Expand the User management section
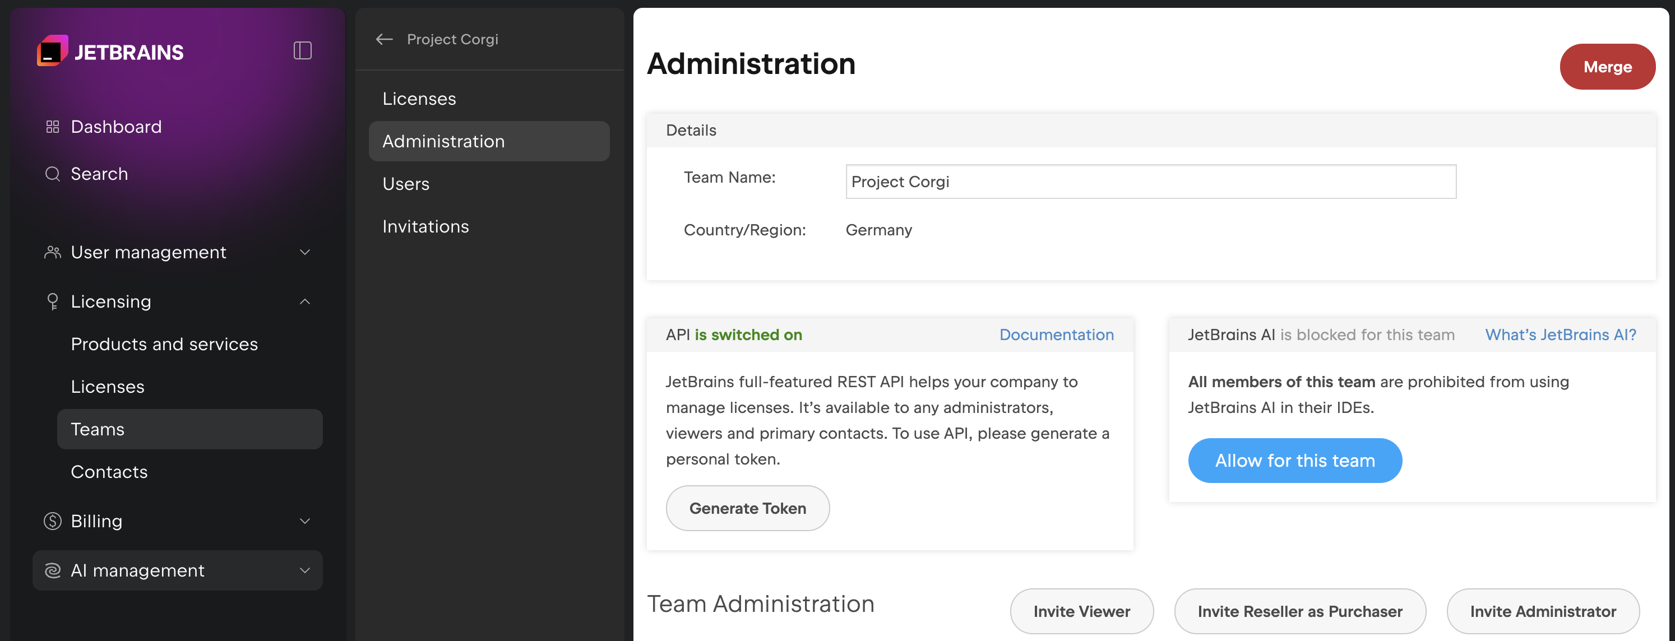The height and width of the screenshot is (641, 1675). click(304, 252)
